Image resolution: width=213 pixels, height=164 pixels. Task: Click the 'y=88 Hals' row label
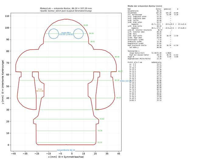[x=132, y=34]
